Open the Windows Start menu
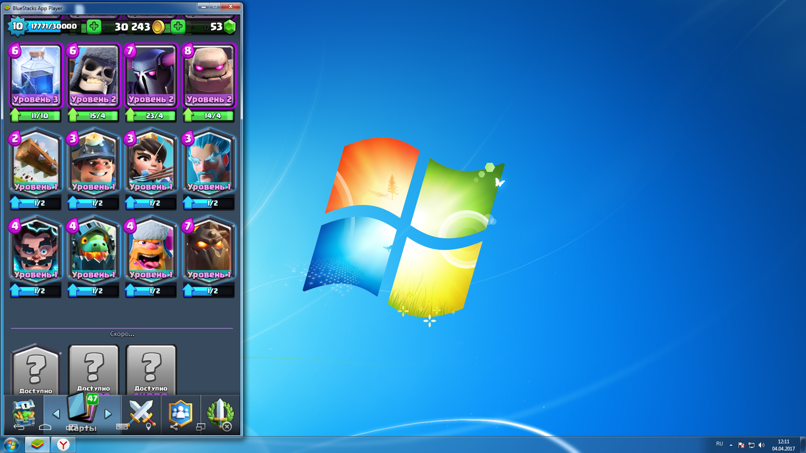Image resolution: width=806 pixels, height=453 pixels. click(x=11, y=445)
